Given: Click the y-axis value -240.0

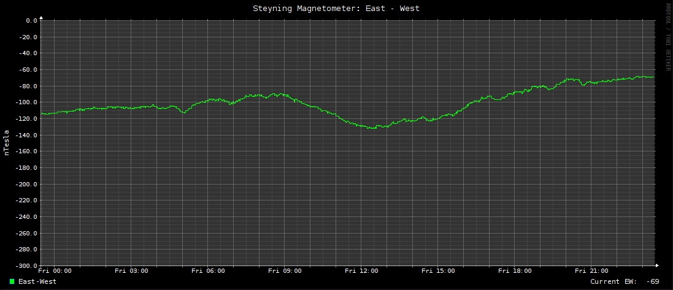Looking at the screenshot, I should 26,216.
